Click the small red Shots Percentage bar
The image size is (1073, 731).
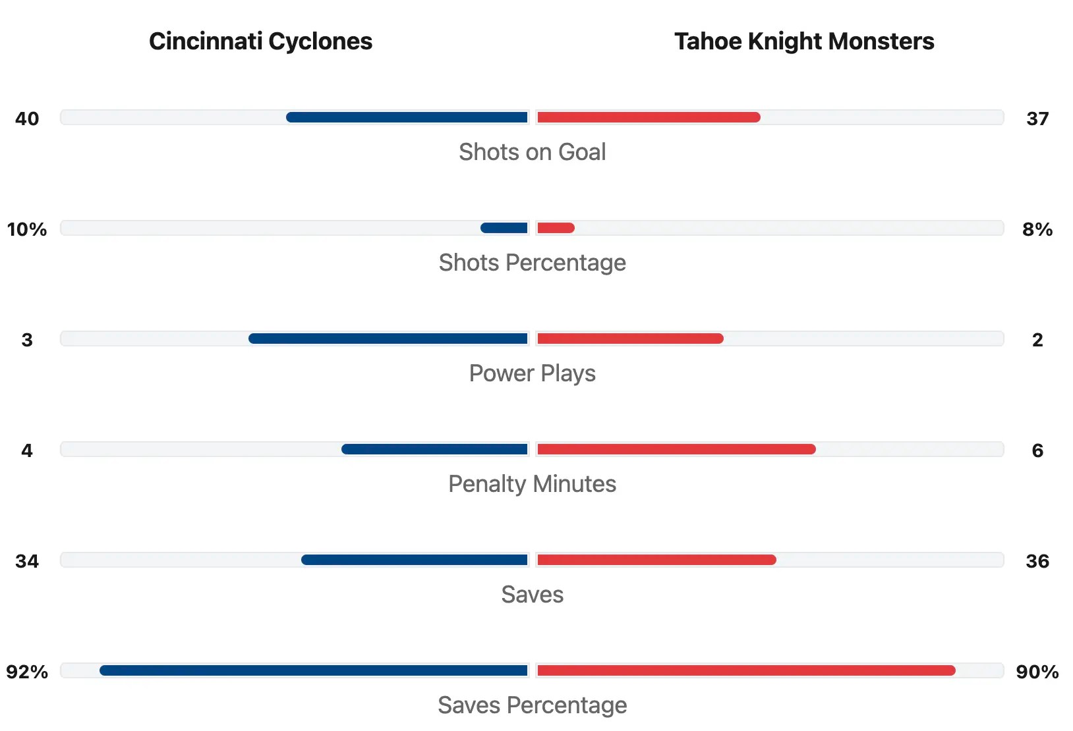[x=556, y=229]
